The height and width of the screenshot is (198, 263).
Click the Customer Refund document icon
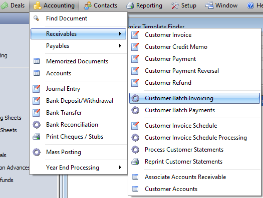click(135, 83)
